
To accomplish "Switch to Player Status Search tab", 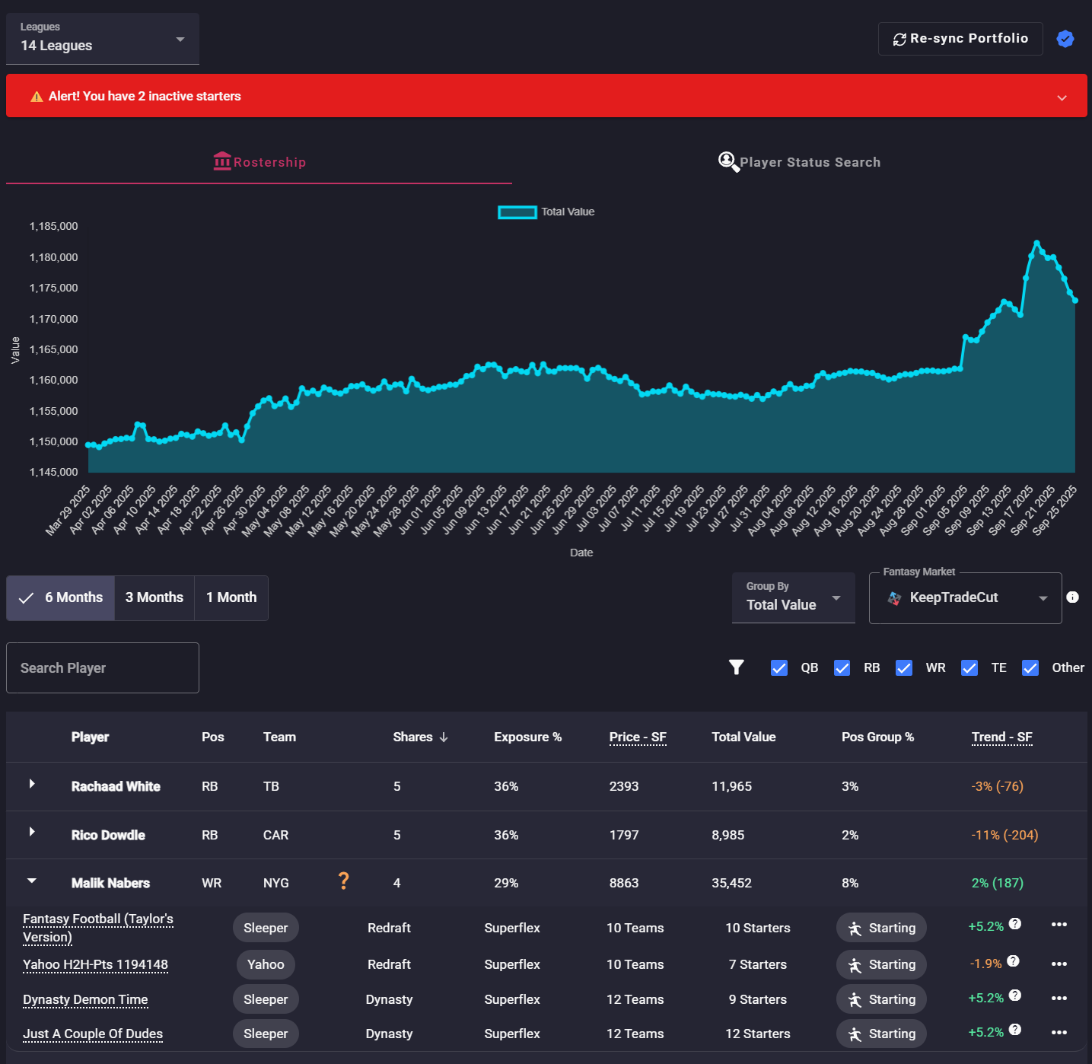I will click(800, 162).
